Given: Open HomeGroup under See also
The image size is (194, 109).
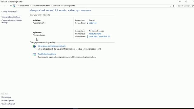Looking at the screenshot, I should [6, 97].
